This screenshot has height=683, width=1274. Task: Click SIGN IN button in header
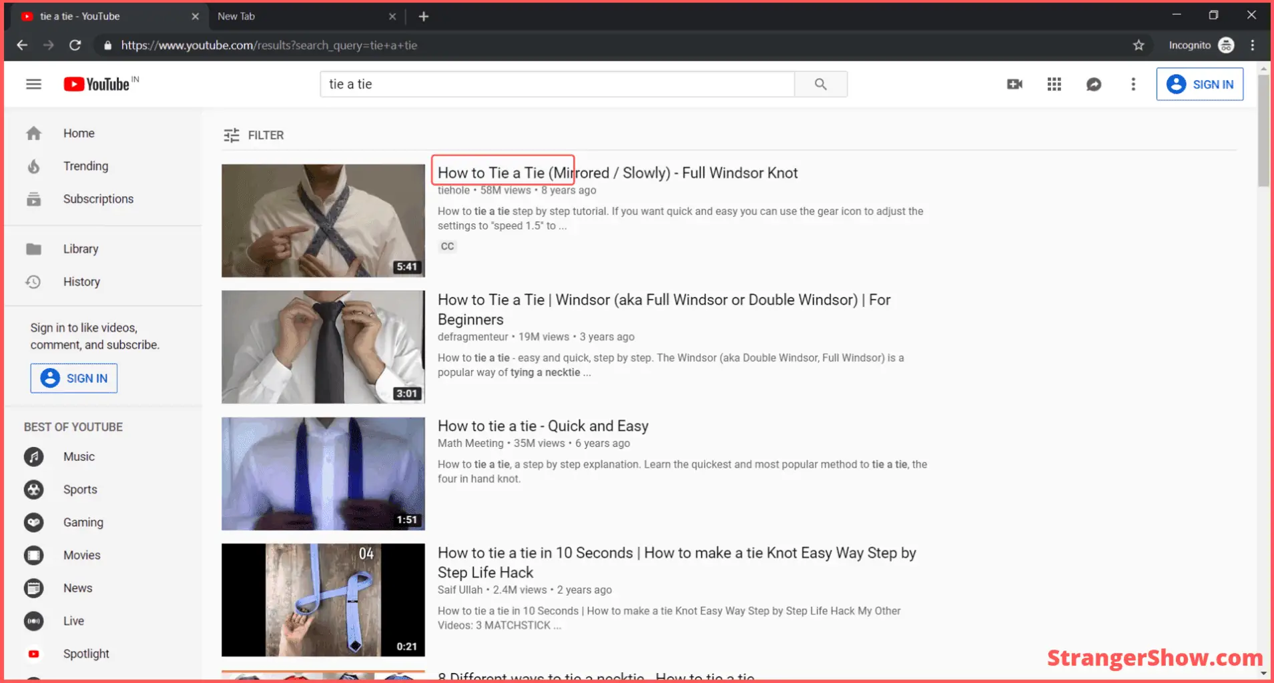[1199, 84]
